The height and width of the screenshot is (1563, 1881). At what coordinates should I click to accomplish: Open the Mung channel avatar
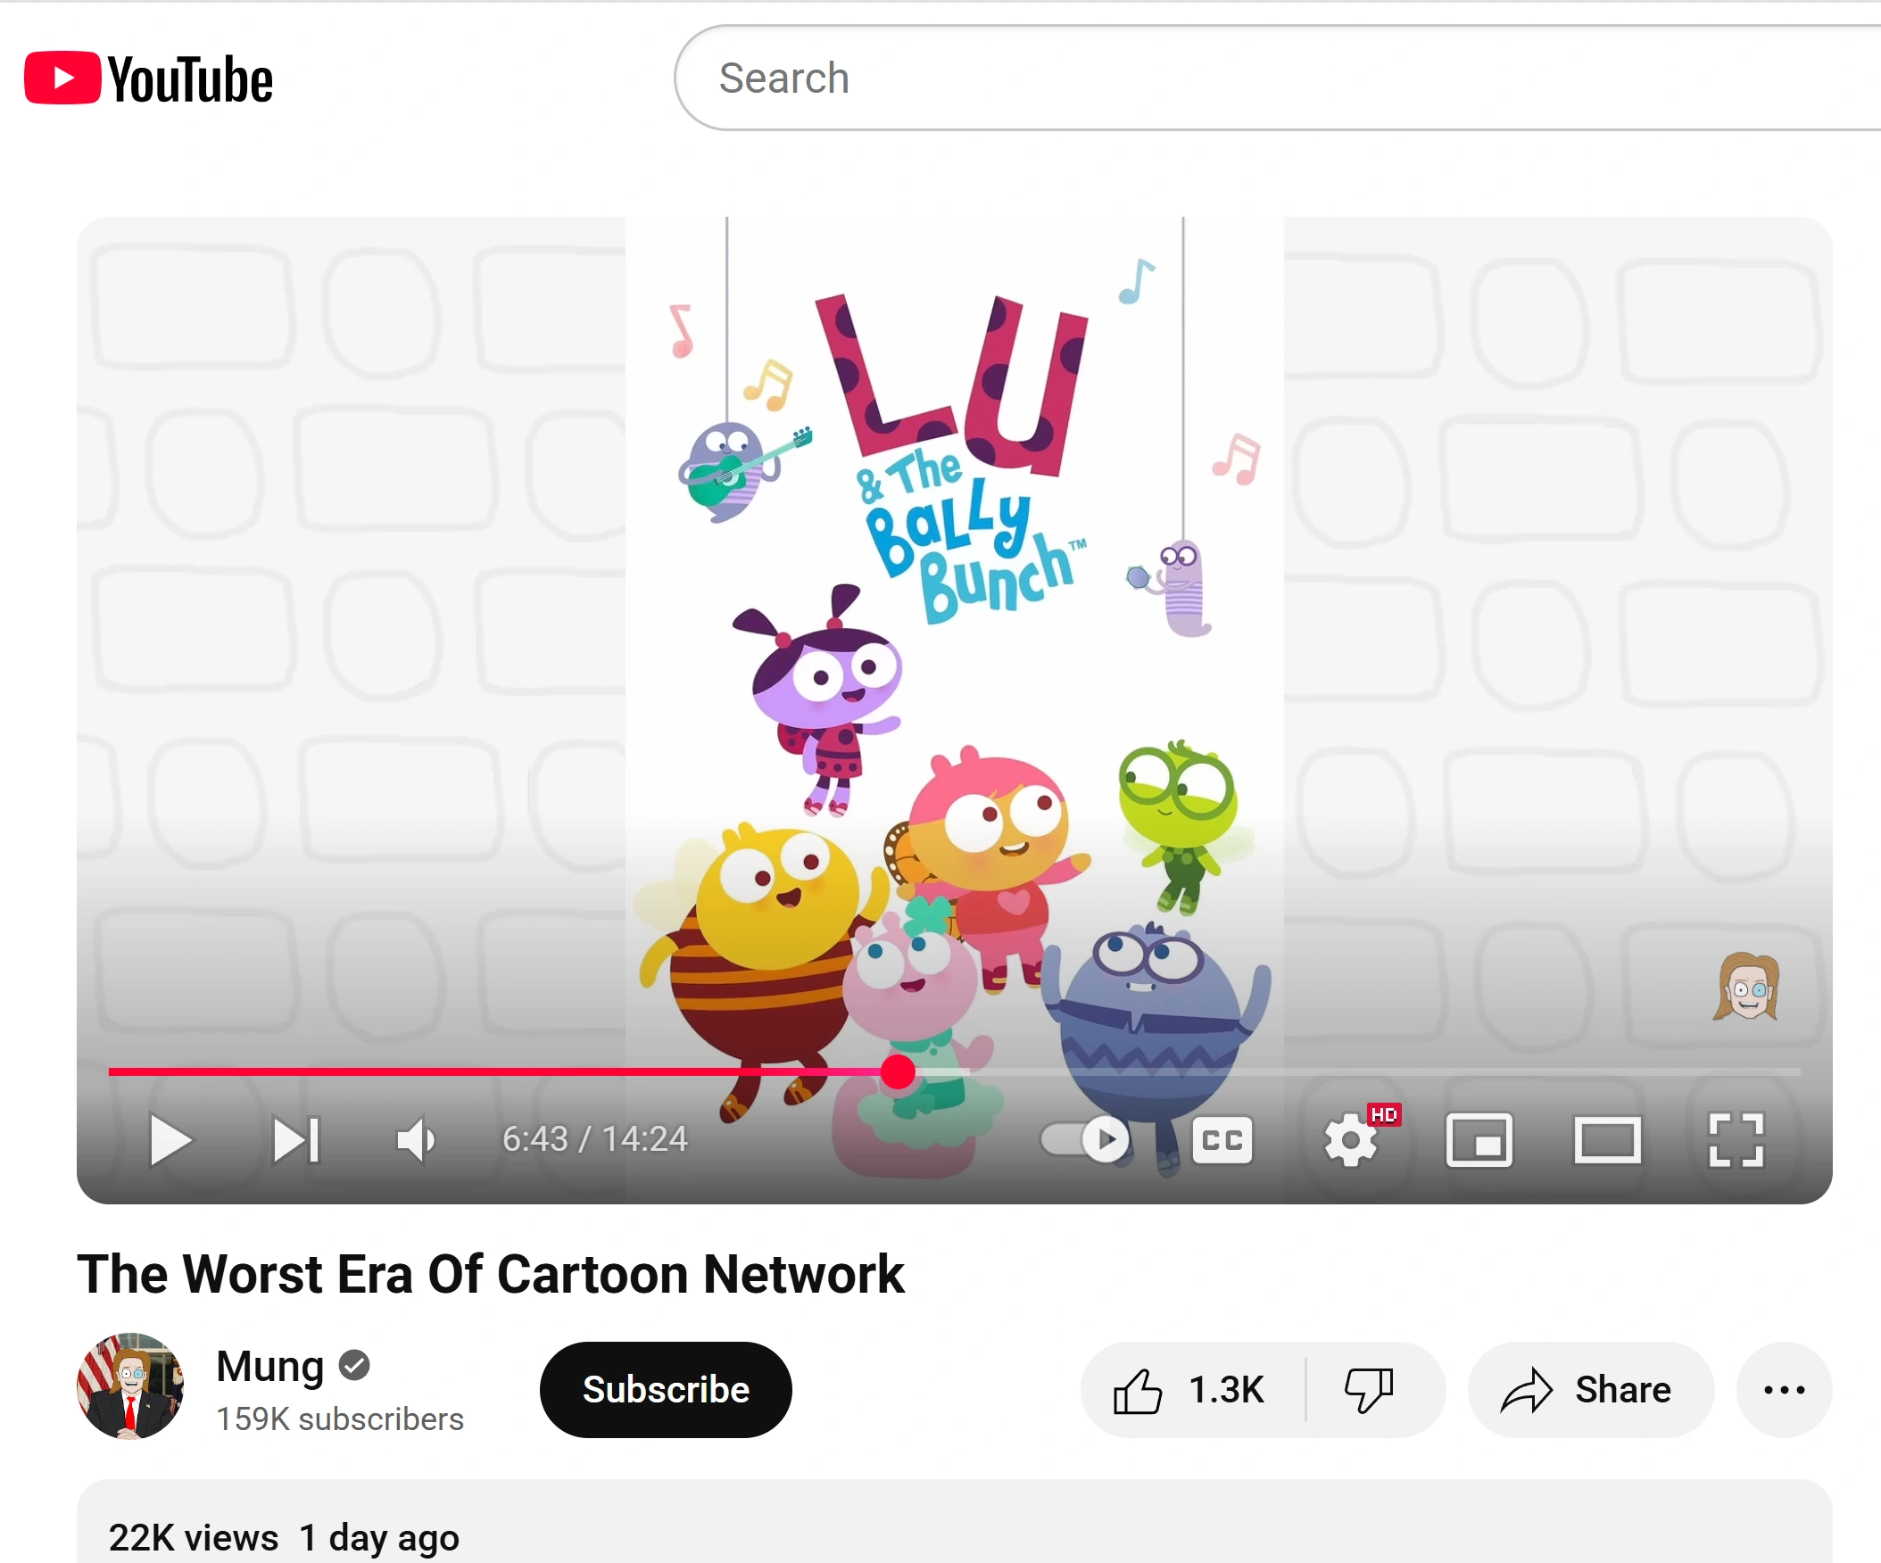click(131, 1386)
